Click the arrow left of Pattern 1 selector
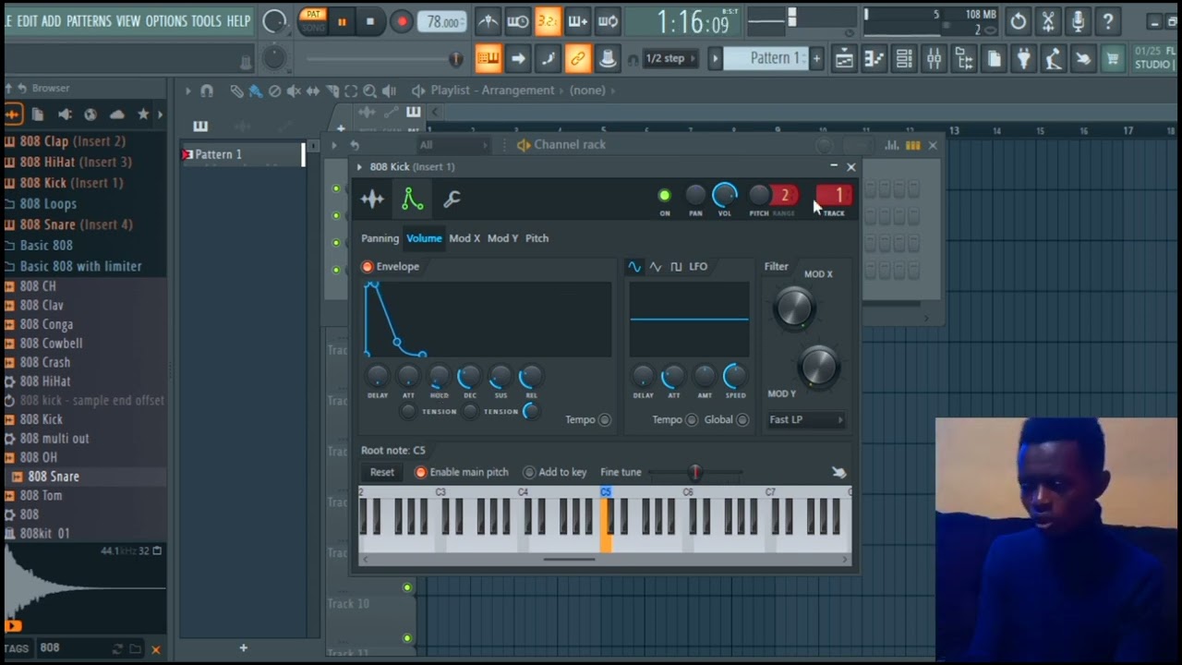Viewport: 1182px width, 665px height. [x=714, y=59]
